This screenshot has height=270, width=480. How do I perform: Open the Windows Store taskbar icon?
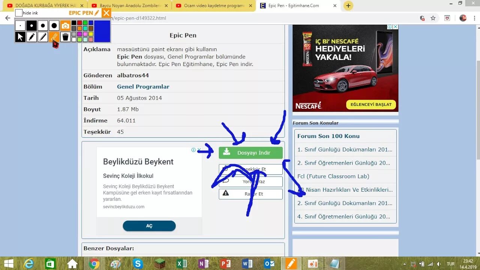point(50,264)
